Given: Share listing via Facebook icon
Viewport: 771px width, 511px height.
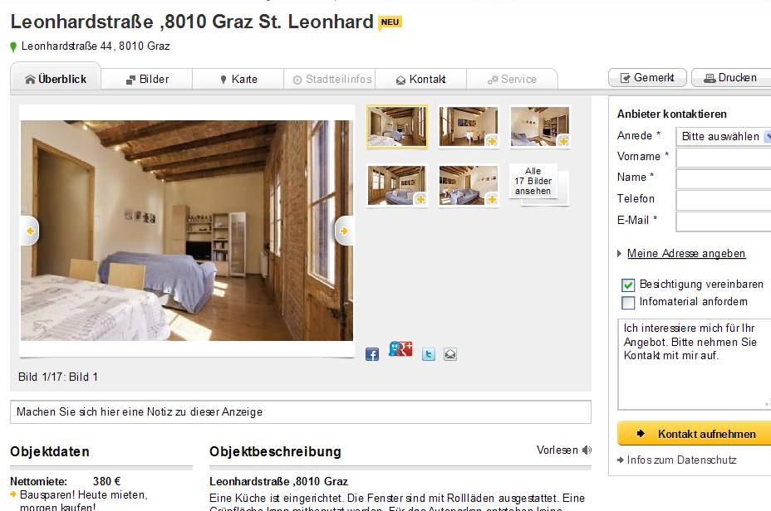Looking at the screenshot, I should (x=372, y=354).
